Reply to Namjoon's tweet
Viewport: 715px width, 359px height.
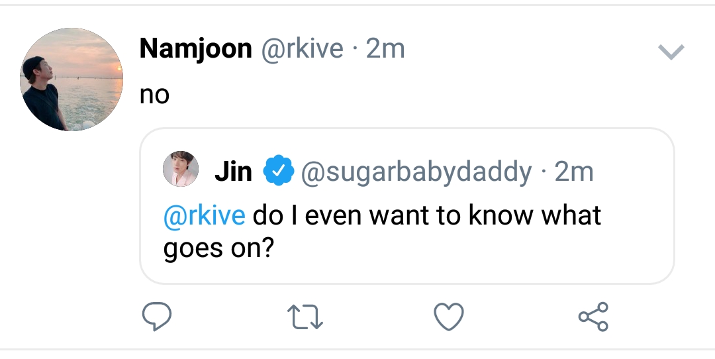[x=157, y=317]
